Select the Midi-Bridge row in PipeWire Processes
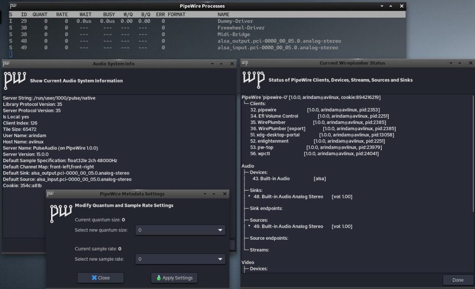This screenshot has height=289, width=475. tap(207, 34)
